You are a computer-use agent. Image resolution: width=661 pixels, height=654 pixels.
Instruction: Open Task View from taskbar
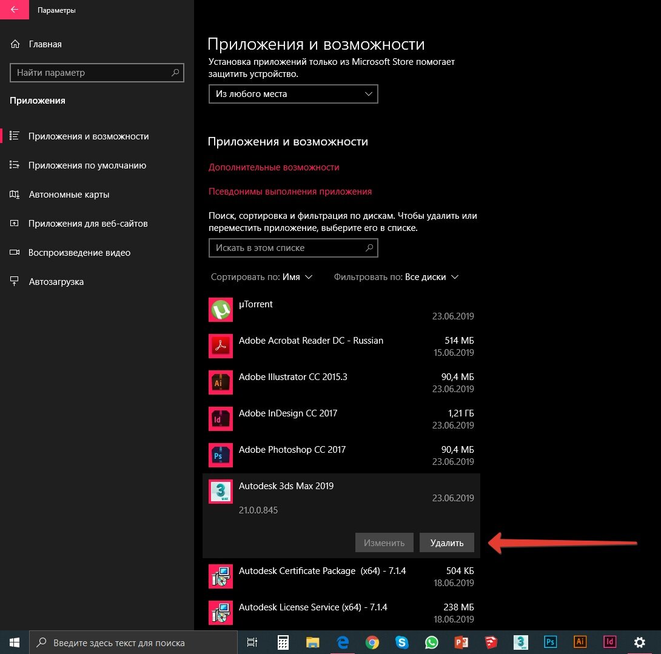pyautogui.click(x=252, y=642)
